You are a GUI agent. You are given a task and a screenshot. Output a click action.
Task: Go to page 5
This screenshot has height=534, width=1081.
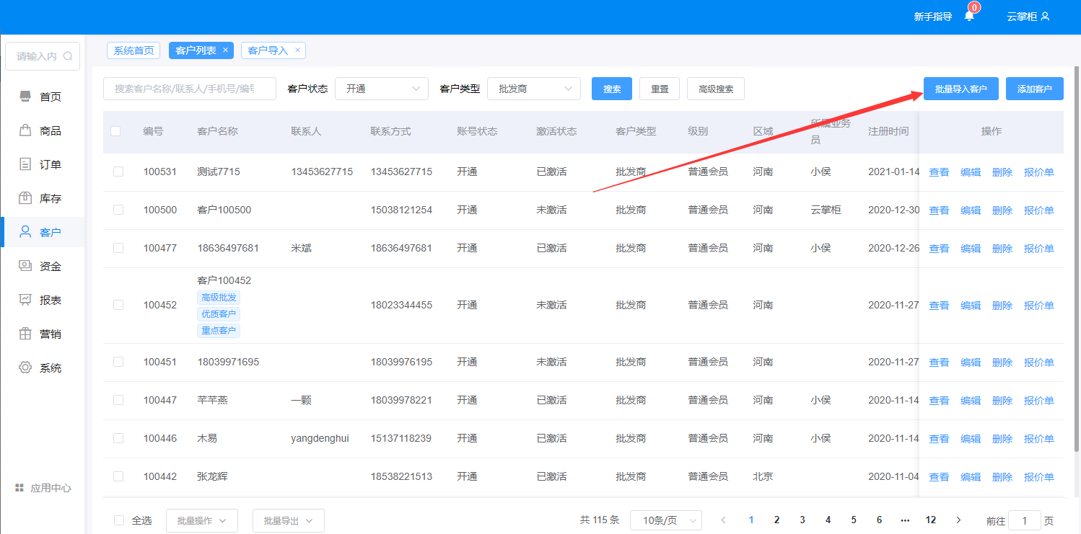coord(854,520)
